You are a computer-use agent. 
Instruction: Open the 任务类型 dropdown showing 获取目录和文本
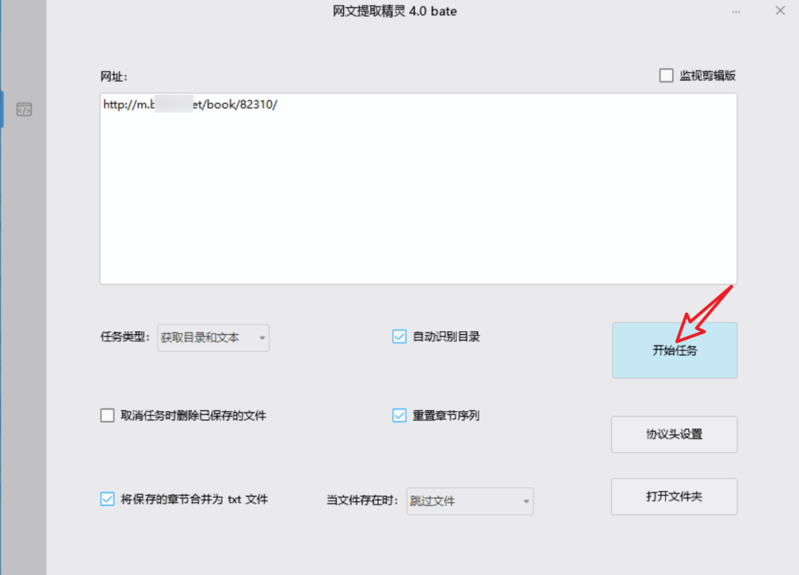point(213,338)
